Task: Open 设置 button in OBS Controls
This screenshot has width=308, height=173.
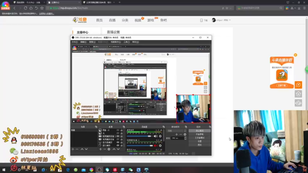Action: tap(199, 141)
